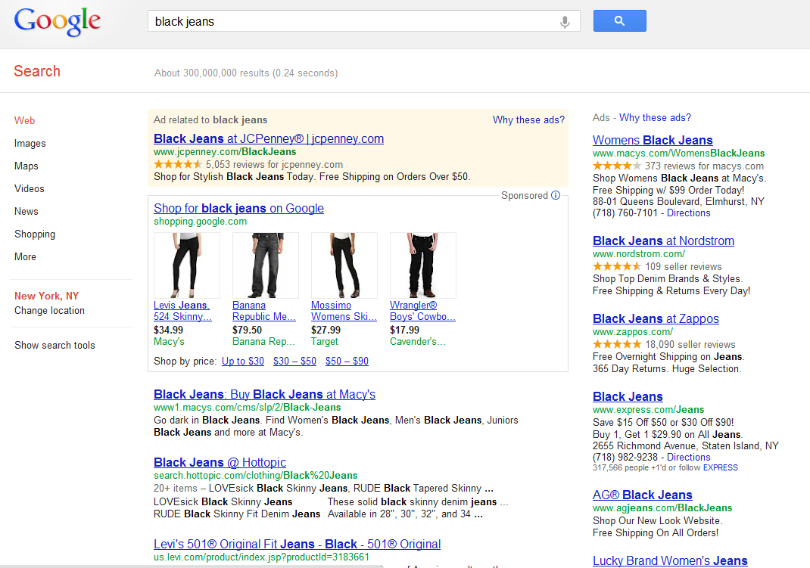810x568 pixels.
Task: Click the shopping.google.com URL text
Action: pyautogui.click(x=201, y=222)
